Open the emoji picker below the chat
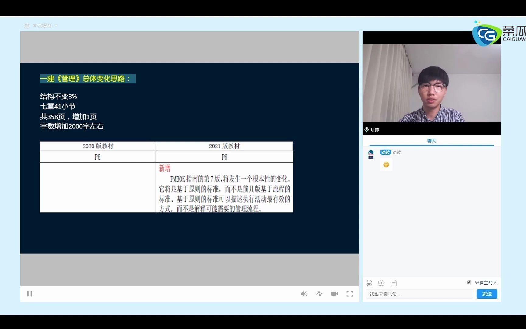 pos(369,283)
